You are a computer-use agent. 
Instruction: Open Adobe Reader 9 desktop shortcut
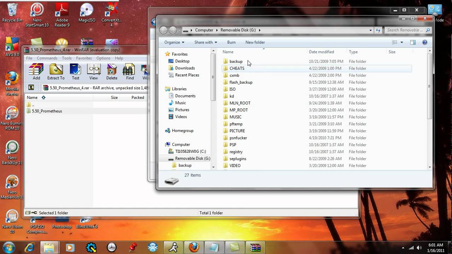click(x=62, y=15)
